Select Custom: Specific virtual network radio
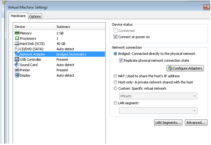 click(116, 89)
